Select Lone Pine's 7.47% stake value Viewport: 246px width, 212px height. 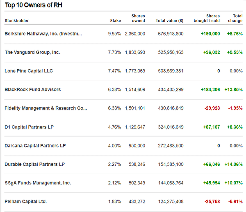click(114, 71)
